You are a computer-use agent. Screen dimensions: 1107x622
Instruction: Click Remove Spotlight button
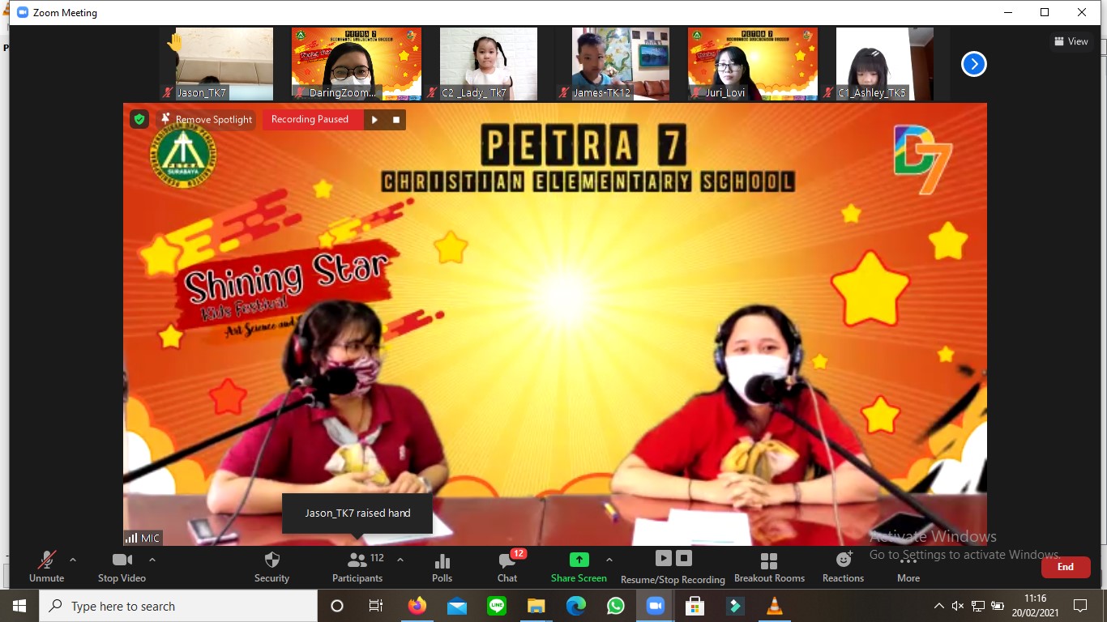click(x=206, y=120)
